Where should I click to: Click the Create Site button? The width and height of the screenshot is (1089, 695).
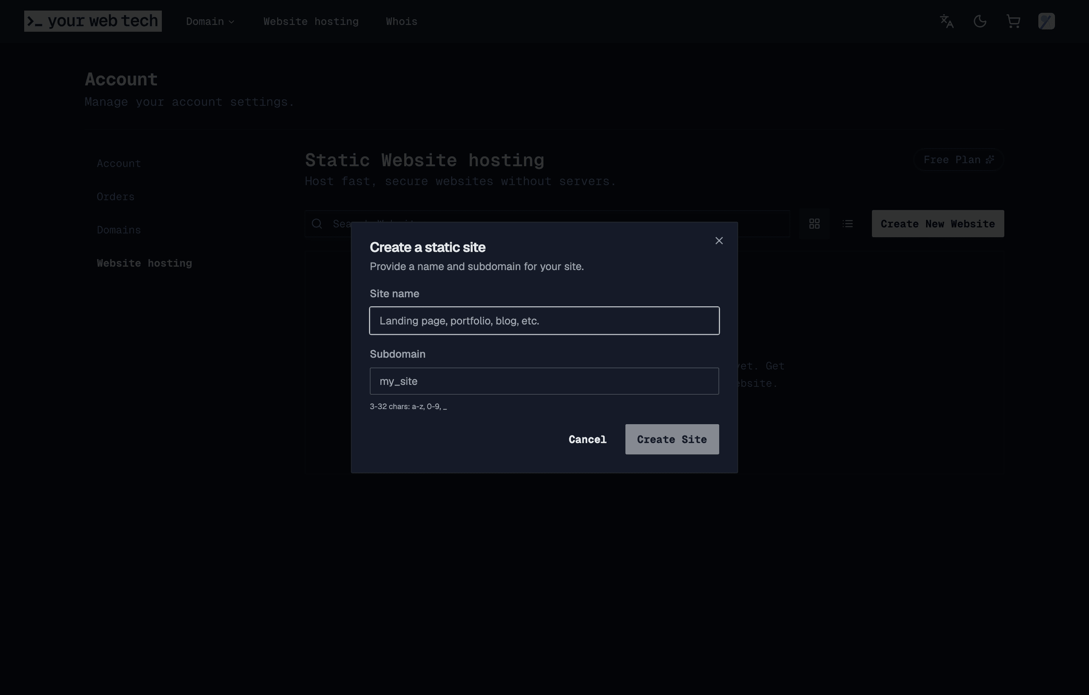coord(672,439)
